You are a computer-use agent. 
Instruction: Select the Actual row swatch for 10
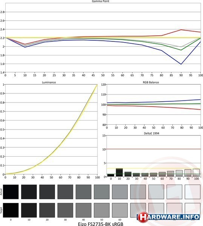point(29,192)
